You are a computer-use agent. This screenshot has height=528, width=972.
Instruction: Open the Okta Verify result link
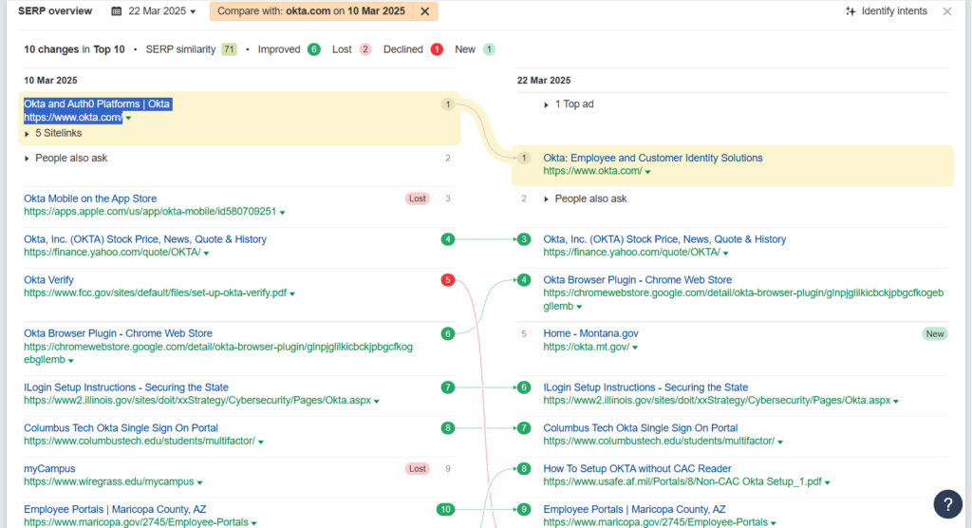click(48, 280)
